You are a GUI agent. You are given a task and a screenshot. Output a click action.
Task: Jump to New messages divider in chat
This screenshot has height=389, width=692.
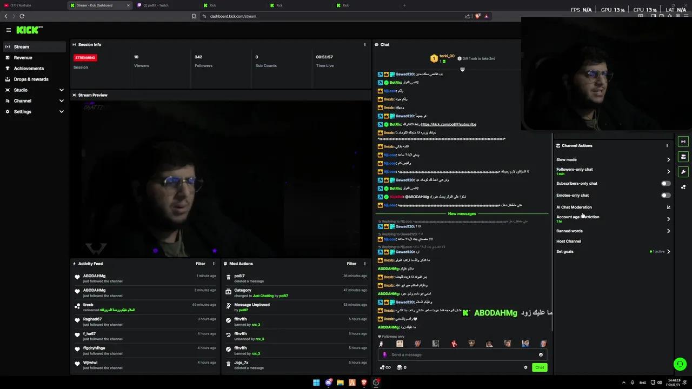[462, 214]
